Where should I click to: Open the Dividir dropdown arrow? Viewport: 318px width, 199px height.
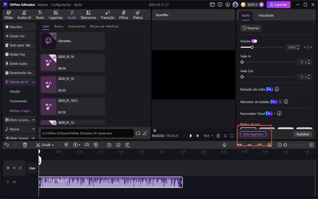[x=52, y=145]
